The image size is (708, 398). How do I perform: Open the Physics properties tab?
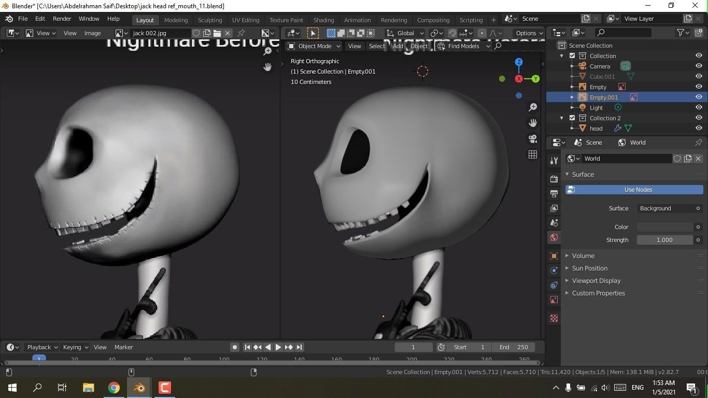[554, 271]
